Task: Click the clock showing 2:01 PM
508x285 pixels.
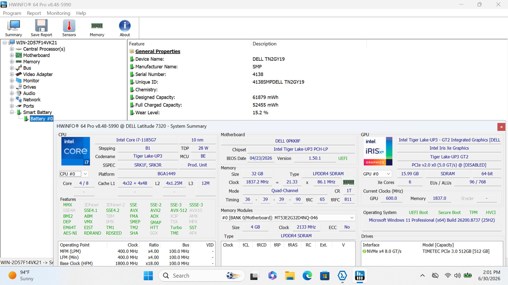Action: tap(491, 272)
